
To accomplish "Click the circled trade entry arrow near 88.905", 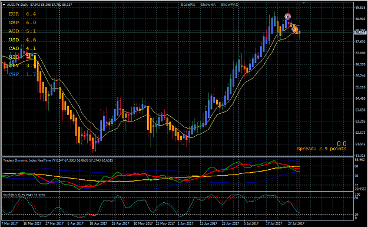I will pos(288,17).
